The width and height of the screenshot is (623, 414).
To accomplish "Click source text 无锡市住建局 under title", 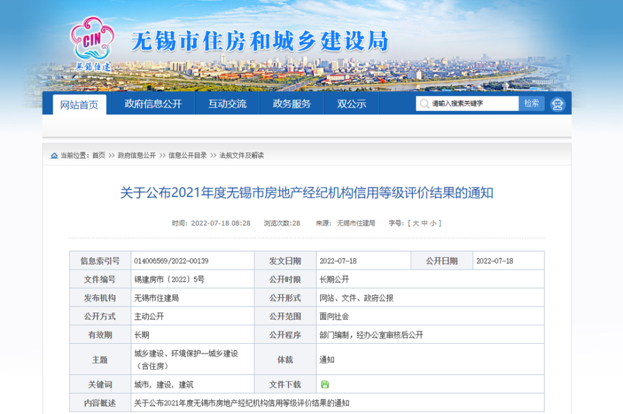I will click(356, 223).
